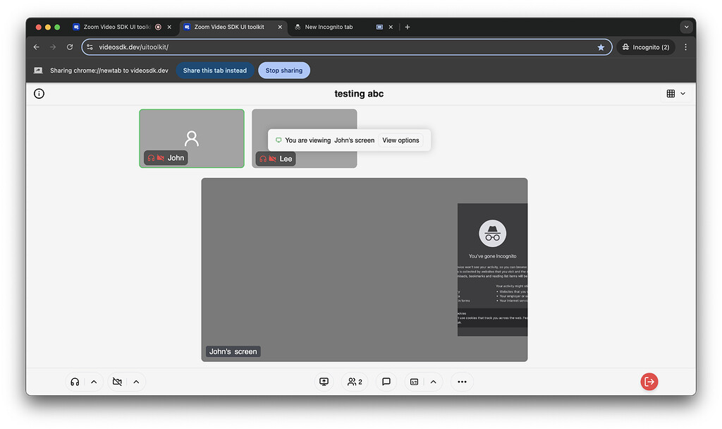722x429 pixels.
Task: Click the red leave meeting button
Action: [x=649, y=381]
